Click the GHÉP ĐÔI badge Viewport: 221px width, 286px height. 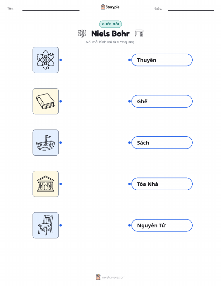[x=110, y=24]
